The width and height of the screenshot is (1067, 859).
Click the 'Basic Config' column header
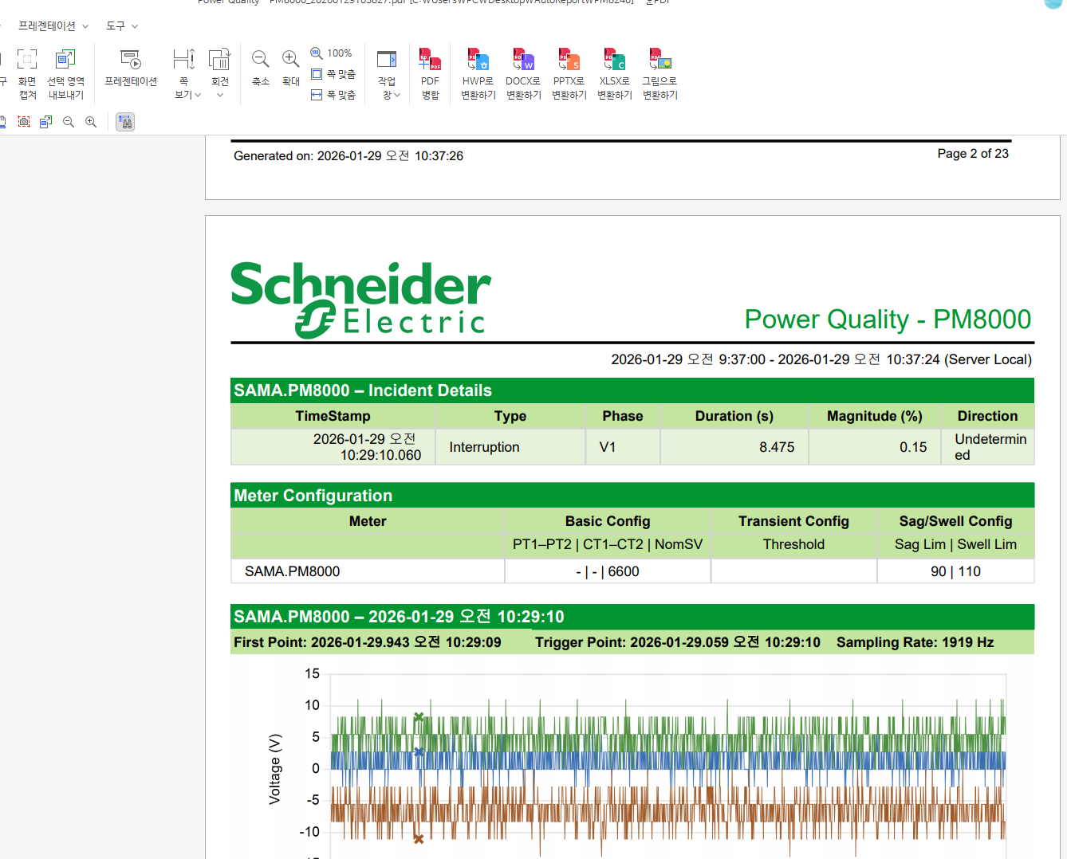(x=608, y=521)
